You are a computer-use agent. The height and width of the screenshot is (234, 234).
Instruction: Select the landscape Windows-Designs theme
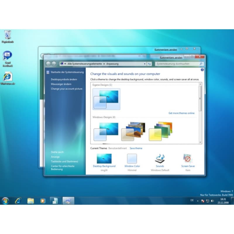133,132
